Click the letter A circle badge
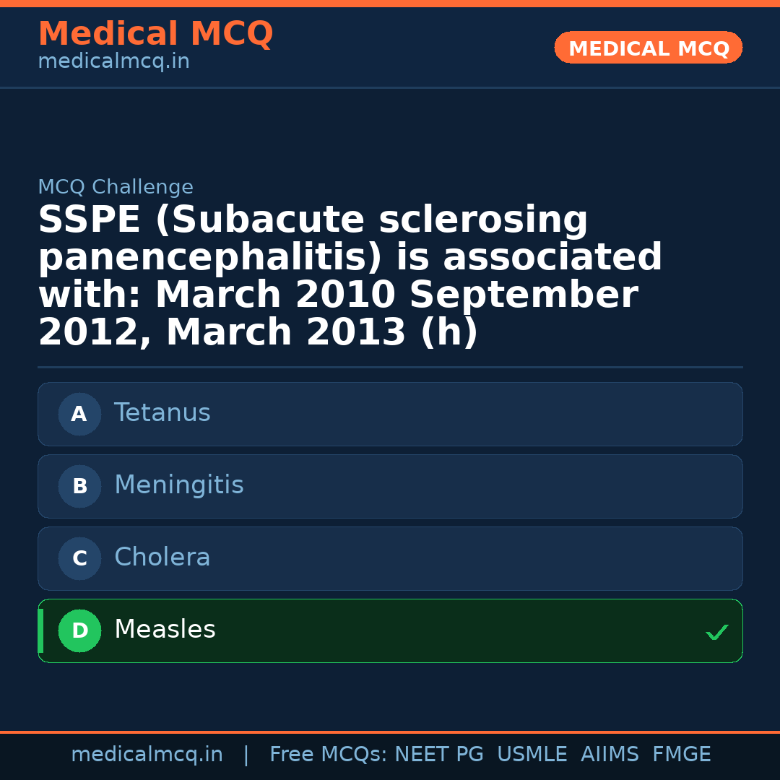The width and height of the screenshot is (780, 780). pyautogui.click(x=79, y=414)
